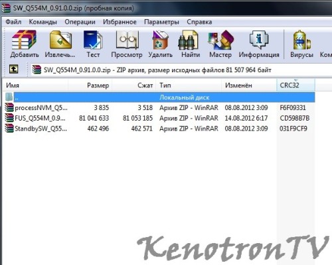
Task: Start the Вирусы virus scan icon
Action: click(301, 44)
